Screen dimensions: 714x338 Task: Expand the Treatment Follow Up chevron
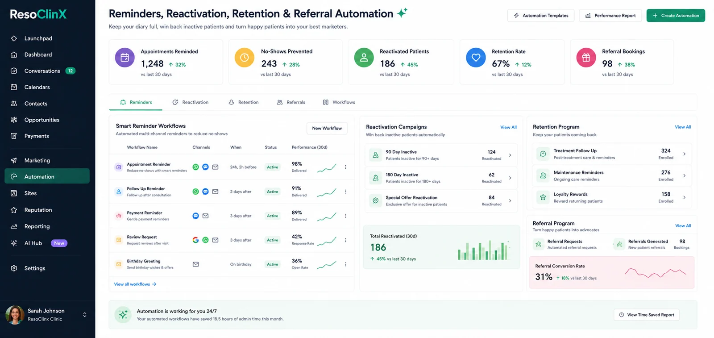point(684,154)
